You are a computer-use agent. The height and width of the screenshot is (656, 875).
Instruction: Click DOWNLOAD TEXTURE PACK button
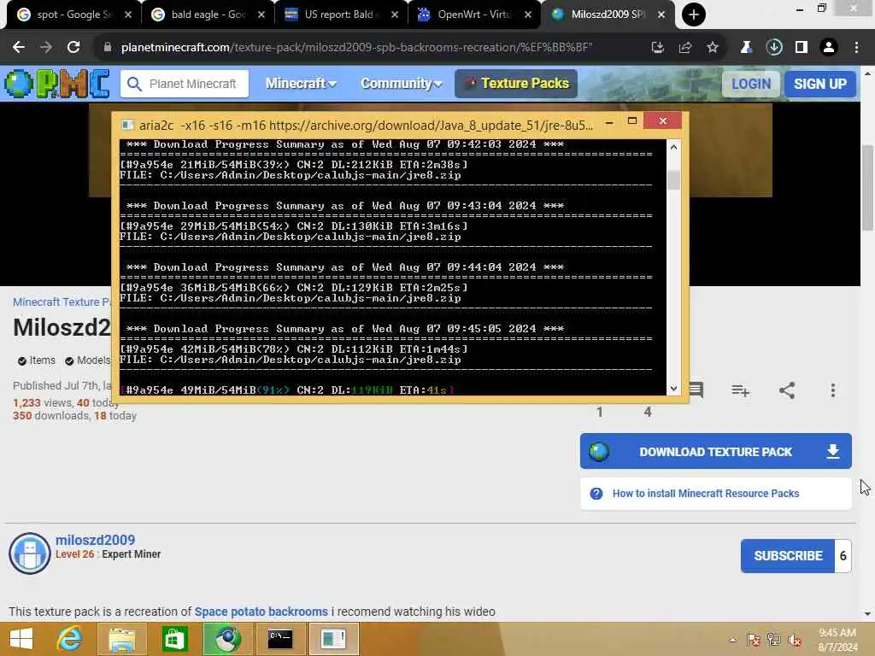tap(715, 451)
